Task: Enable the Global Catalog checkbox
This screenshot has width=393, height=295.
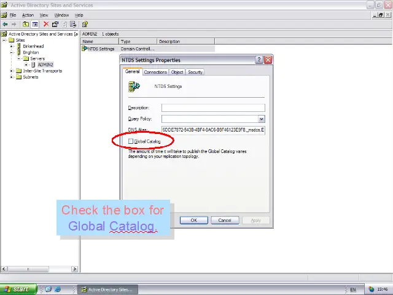Action: tap(131, 141)
